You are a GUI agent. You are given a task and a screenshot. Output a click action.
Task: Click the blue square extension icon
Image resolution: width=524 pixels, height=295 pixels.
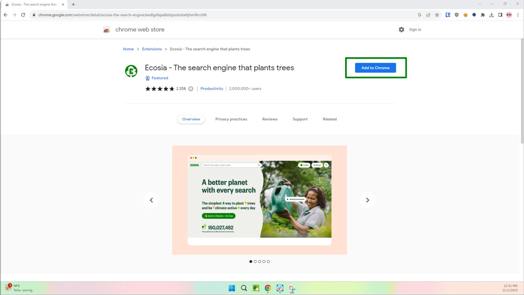click(448, 15)
